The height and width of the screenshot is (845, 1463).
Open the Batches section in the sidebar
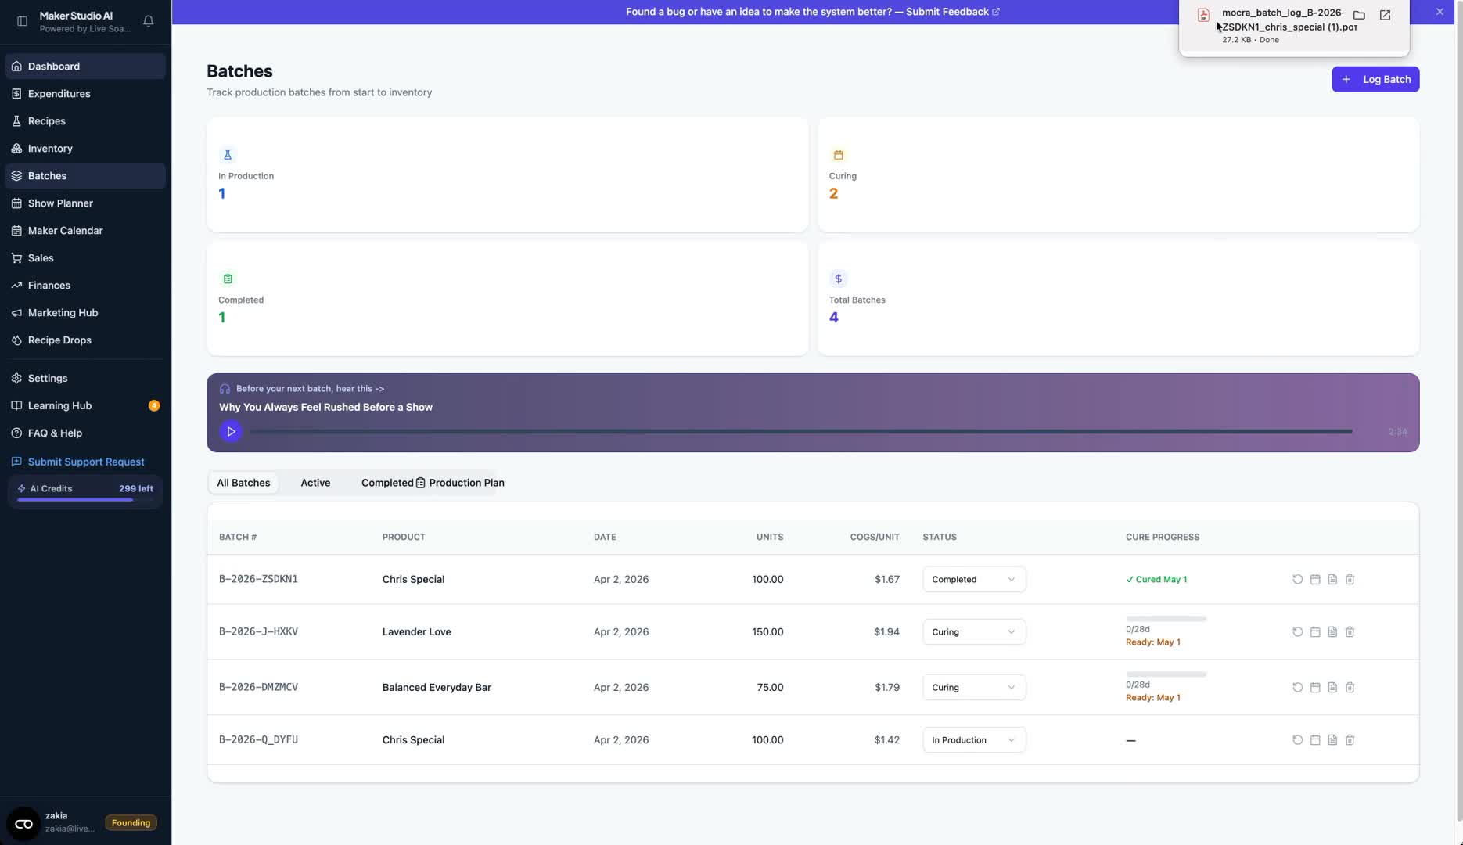click(x=47, y=175)
